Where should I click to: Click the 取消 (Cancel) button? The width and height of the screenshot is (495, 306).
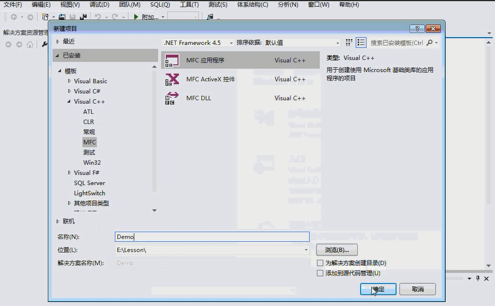coord(418,289)
